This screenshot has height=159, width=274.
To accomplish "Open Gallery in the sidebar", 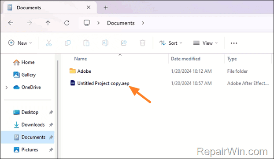I will pyautogui.click(x=25, y=75).
